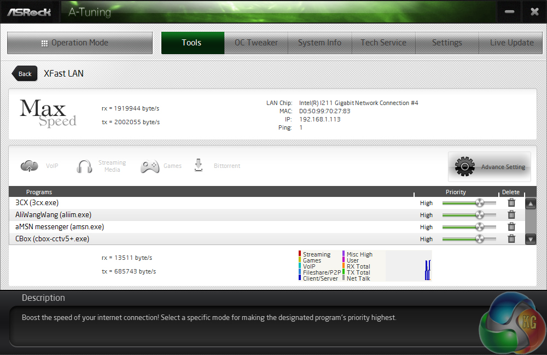Screen dimensions: 547x355
Task: Click the Operation Mode grid icon
Action: [x=44, y=43]
